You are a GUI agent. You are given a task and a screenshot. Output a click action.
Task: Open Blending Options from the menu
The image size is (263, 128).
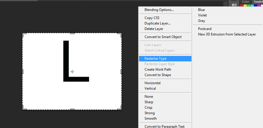click(159, 10)
